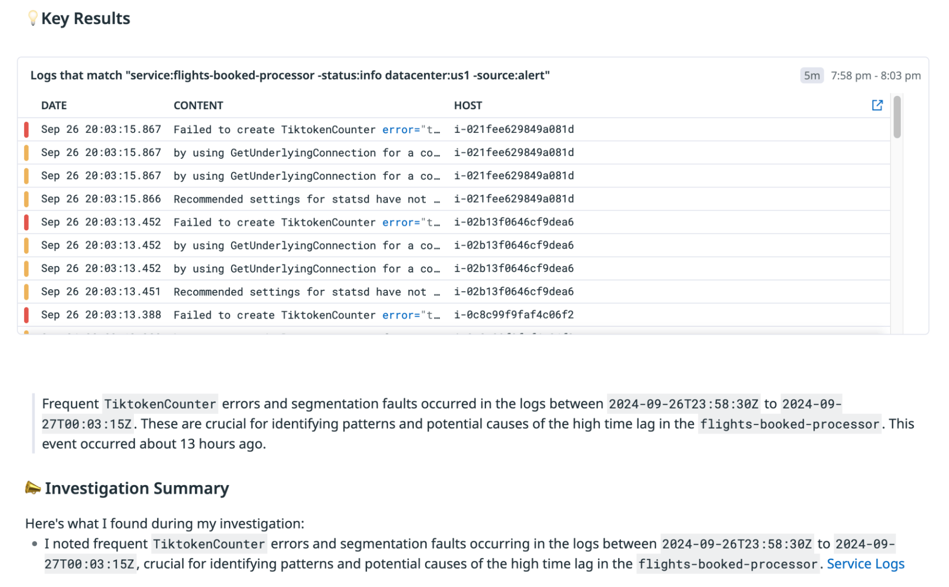The width and height of the screenshot is (949, 587).
Task: Click the TiktokenCounter code chip in the summary
Action: click(x=160, y=404)
